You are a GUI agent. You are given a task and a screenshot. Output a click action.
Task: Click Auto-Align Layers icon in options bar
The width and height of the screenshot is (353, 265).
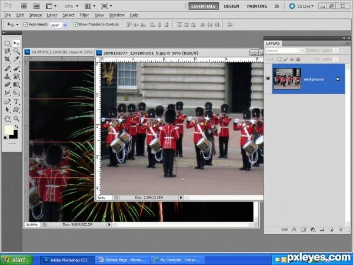pyautogui.click(x=229, y=24)
